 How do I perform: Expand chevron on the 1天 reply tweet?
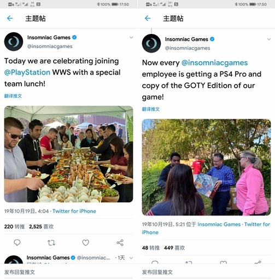point(131,258)
